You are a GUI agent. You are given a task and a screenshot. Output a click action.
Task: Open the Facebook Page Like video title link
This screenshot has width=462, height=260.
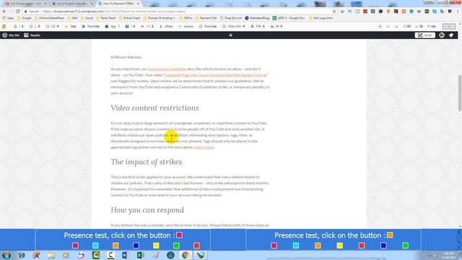click(x=215, y=75)
